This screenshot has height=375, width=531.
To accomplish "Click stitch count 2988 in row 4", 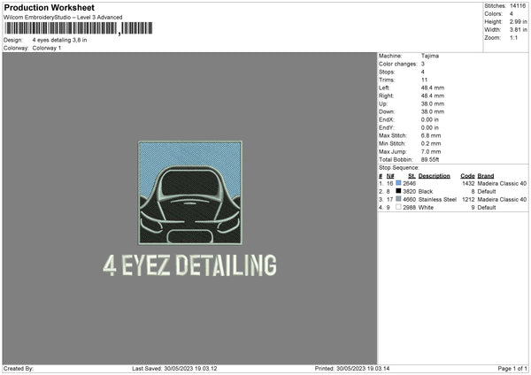I will click(x=409, y=208).
